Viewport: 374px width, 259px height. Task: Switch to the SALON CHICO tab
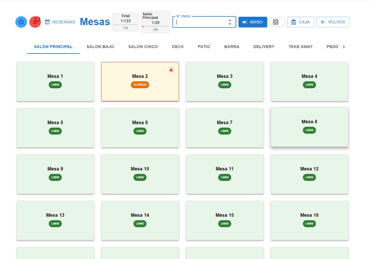[x=143, y=47]
